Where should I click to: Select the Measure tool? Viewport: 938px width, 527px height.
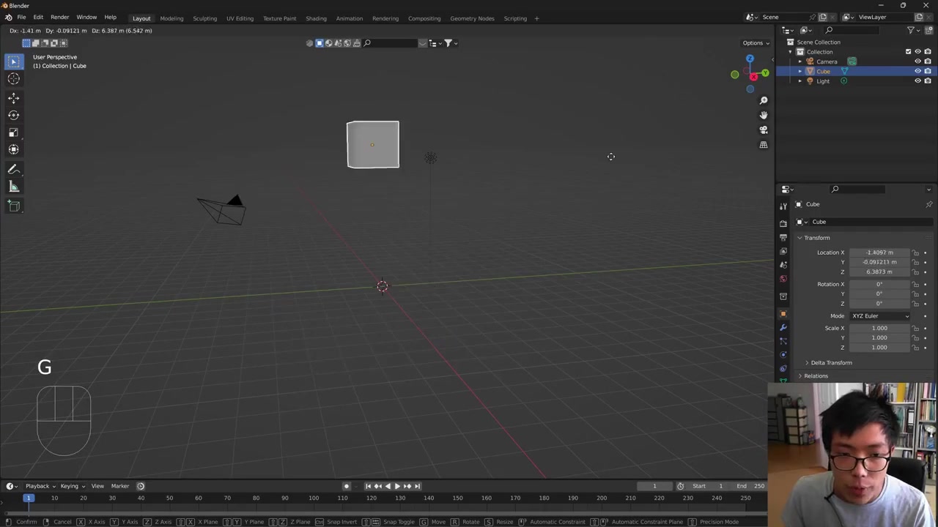pyautogui.click(x=13, y=187)
